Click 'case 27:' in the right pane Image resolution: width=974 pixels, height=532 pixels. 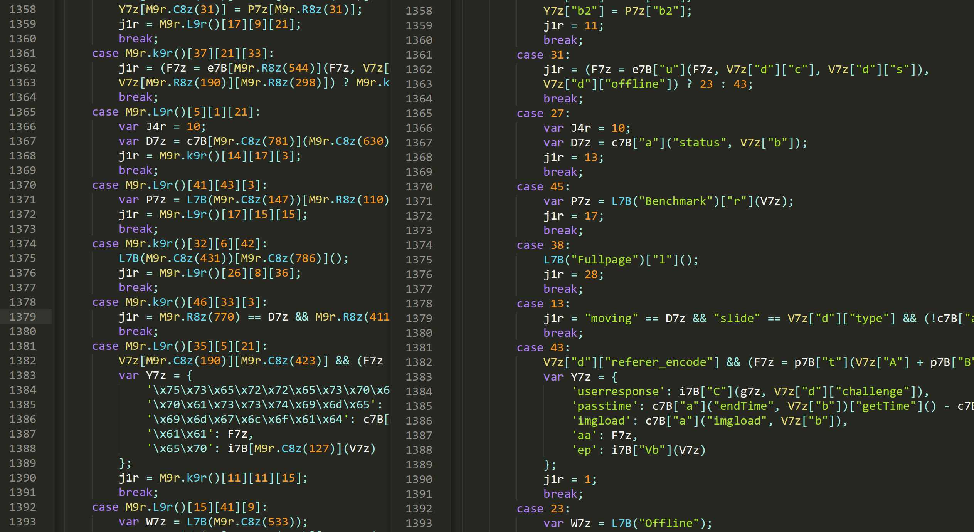pyautogui.click(x=543, y=113)
